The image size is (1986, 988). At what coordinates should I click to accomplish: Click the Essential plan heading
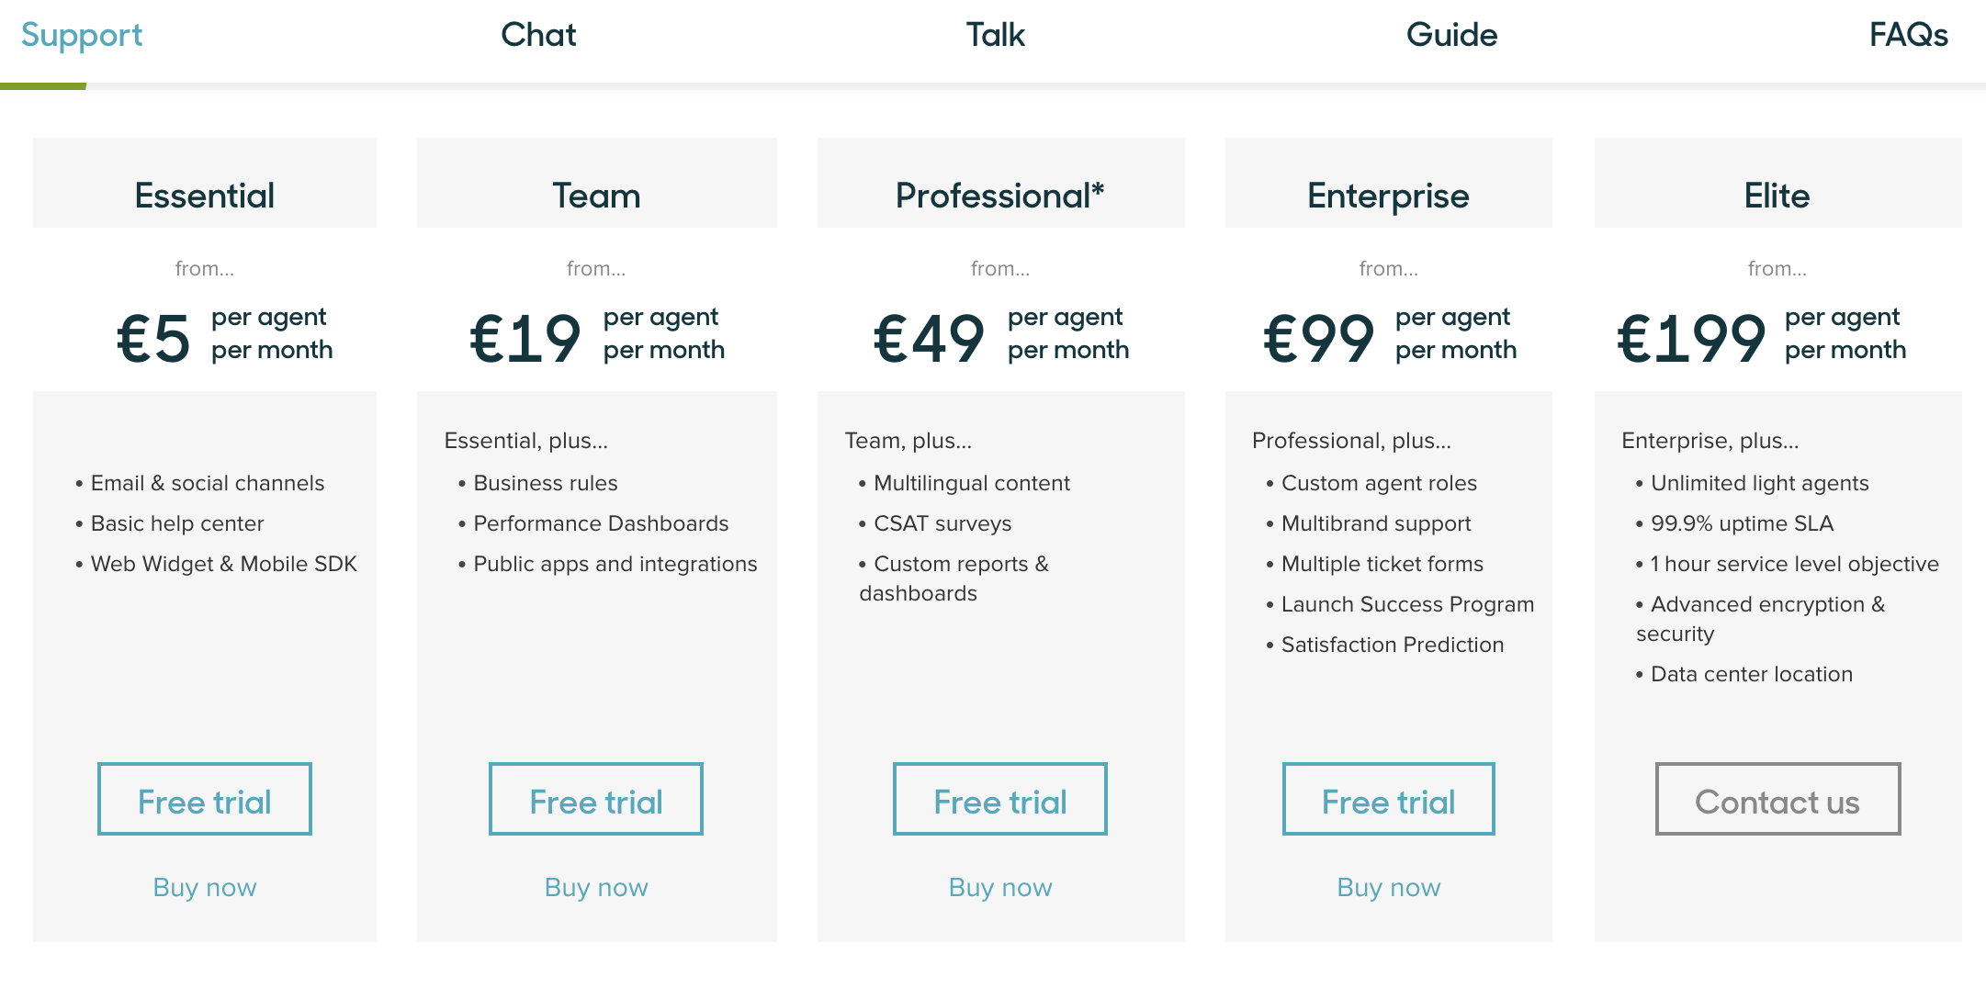[205, 196]
